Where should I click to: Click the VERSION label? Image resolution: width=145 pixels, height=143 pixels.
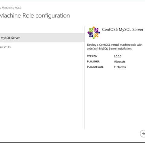coord(92,56)
